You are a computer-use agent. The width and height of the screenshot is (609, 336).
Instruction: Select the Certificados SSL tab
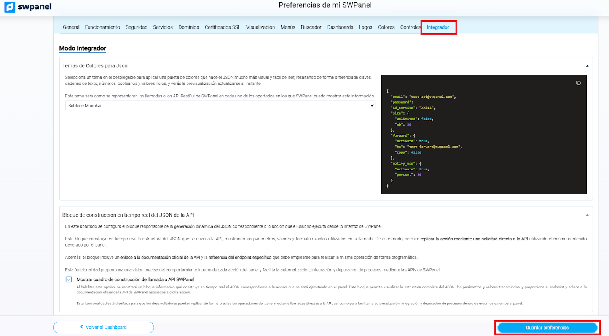coord(222,27)
